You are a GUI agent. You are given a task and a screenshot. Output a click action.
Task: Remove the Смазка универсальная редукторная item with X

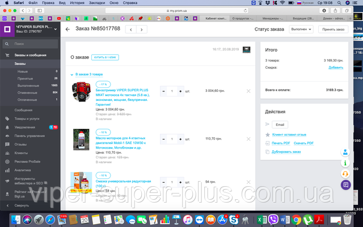(248, 182)
